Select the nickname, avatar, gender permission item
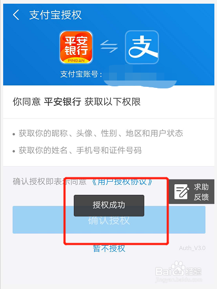The image size is (217, 289). 98,133
